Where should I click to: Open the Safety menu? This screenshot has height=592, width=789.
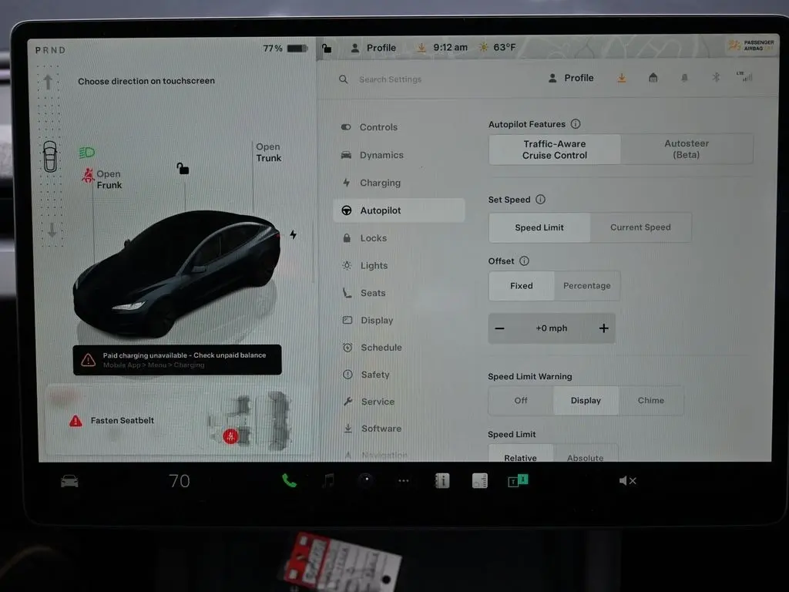coord(399,375)
